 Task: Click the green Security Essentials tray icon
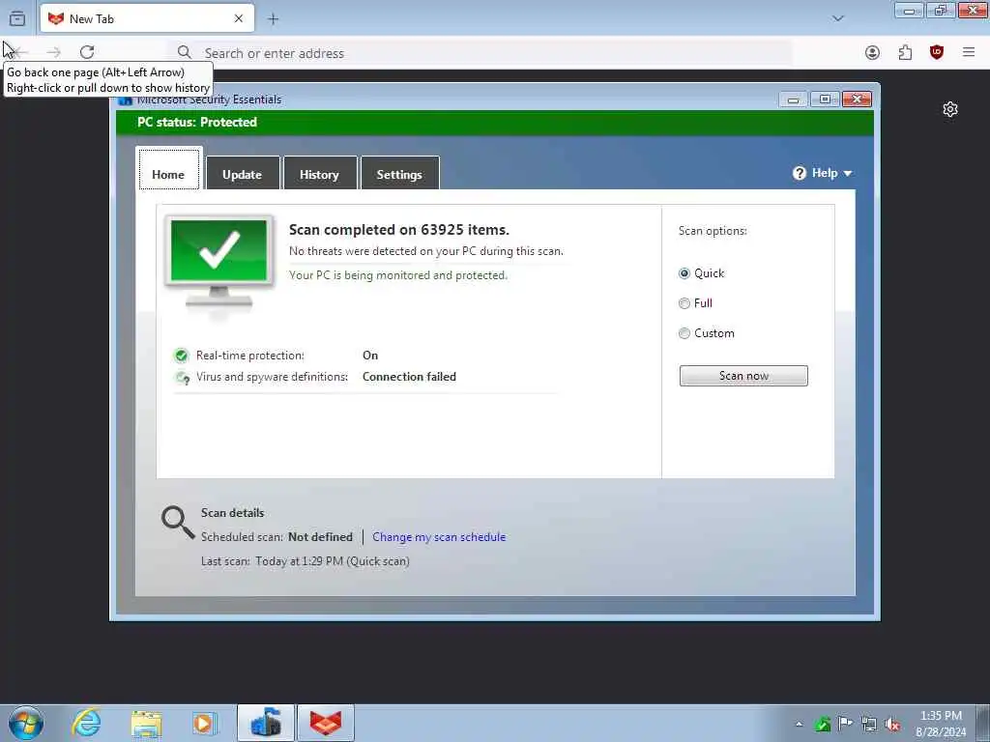822,724
